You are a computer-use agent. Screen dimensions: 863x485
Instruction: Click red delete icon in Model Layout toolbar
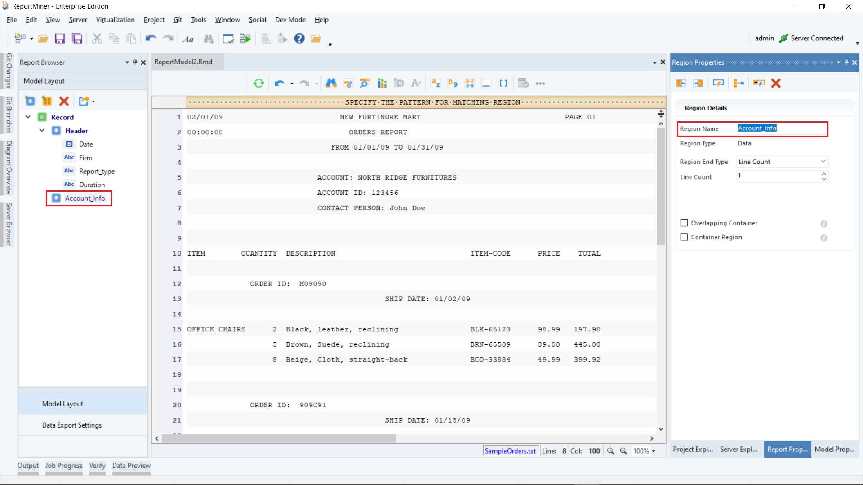tap(64, 101)
